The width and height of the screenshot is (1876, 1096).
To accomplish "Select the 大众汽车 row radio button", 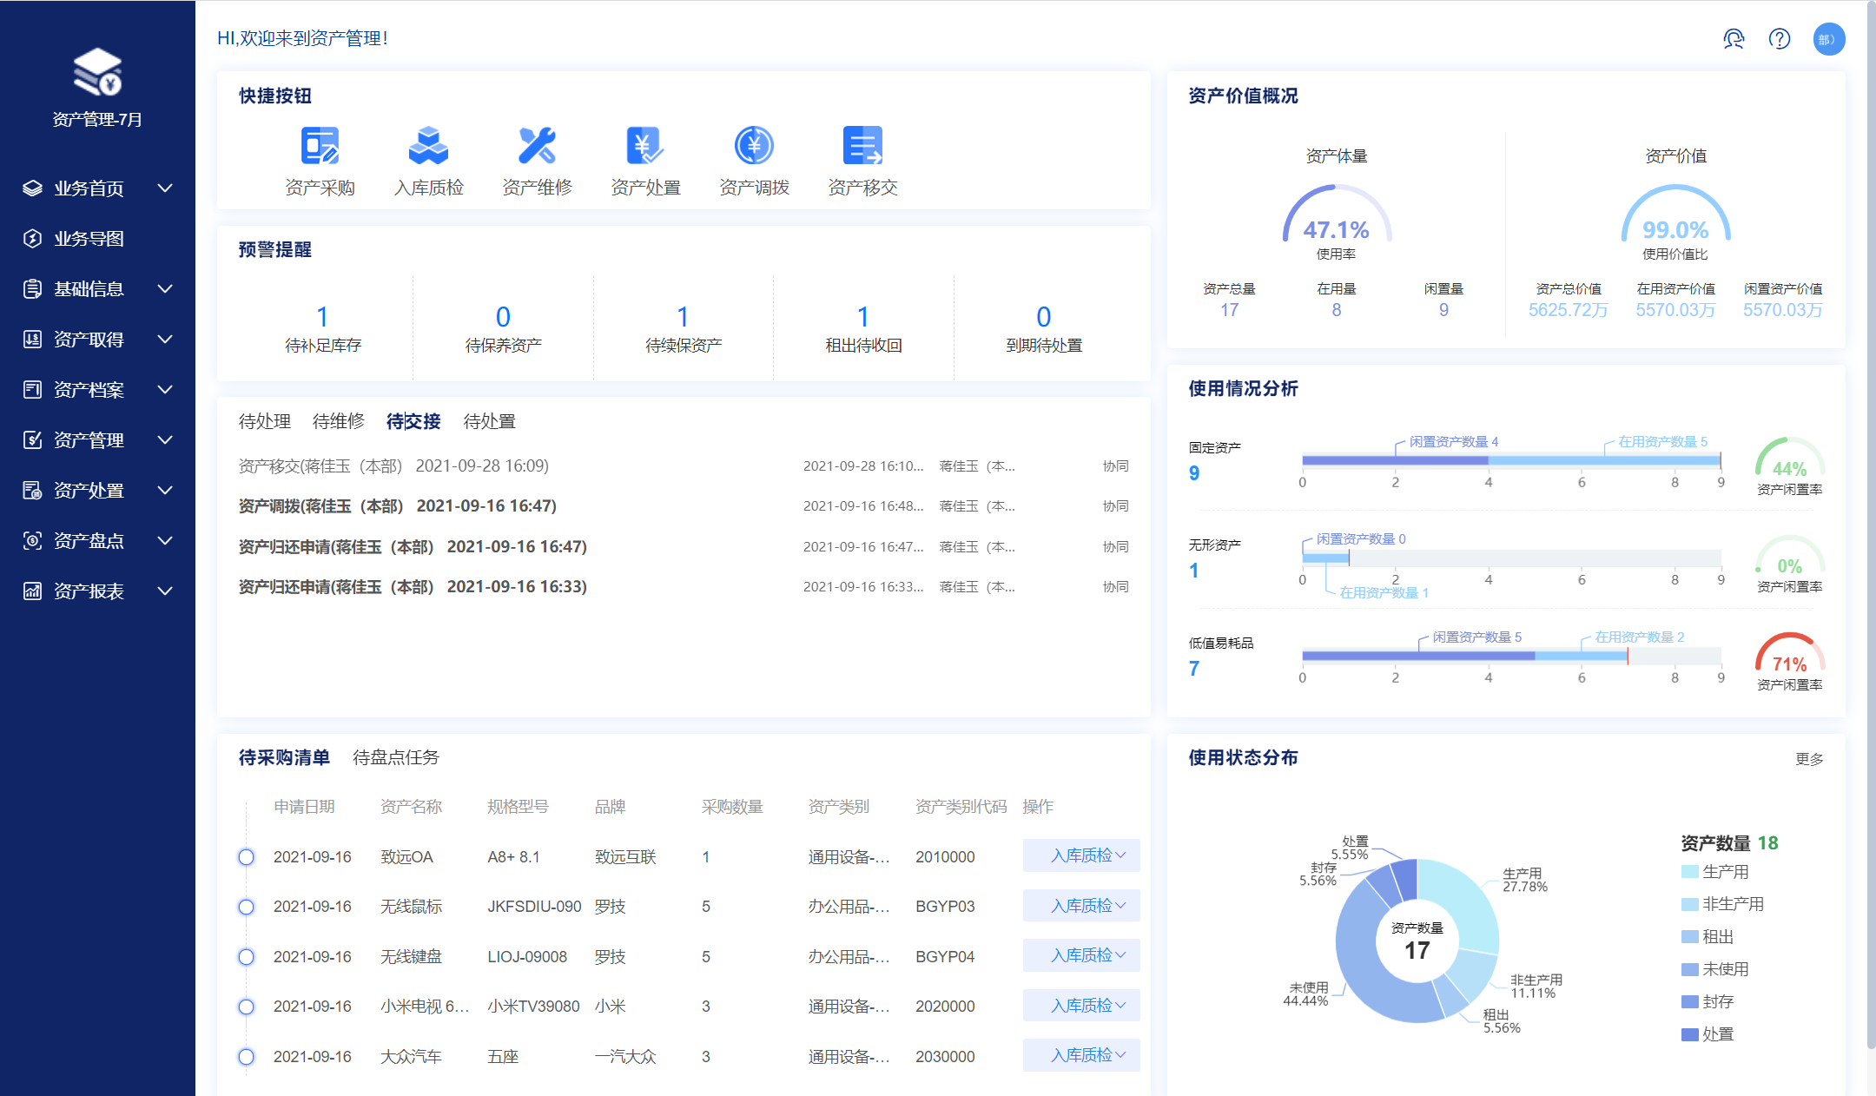I will [x=247, y=1057].
